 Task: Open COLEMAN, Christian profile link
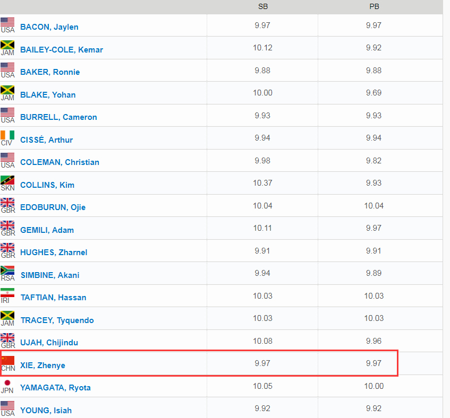point(60,162)
